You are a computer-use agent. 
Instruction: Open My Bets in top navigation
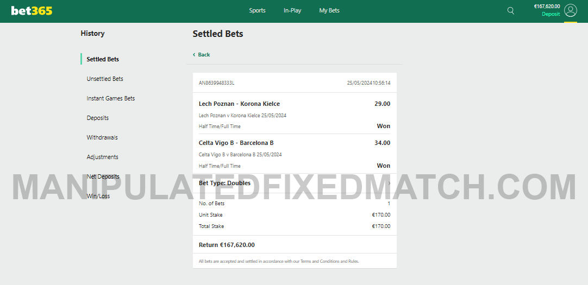tap(329, 10)
